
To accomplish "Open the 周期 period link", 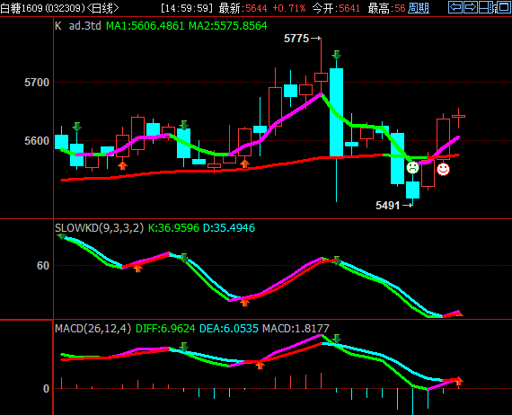I will click(x=419, y=8).
